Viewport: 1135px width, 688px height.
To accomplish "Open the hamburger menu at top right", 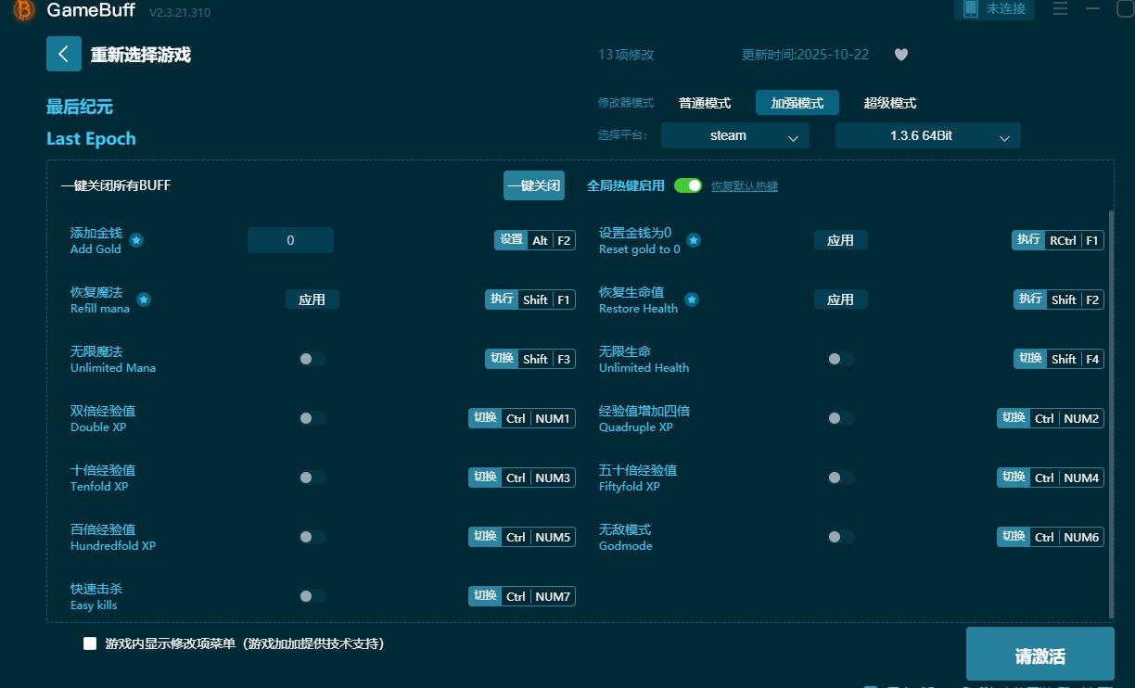I will [1059, 9].
